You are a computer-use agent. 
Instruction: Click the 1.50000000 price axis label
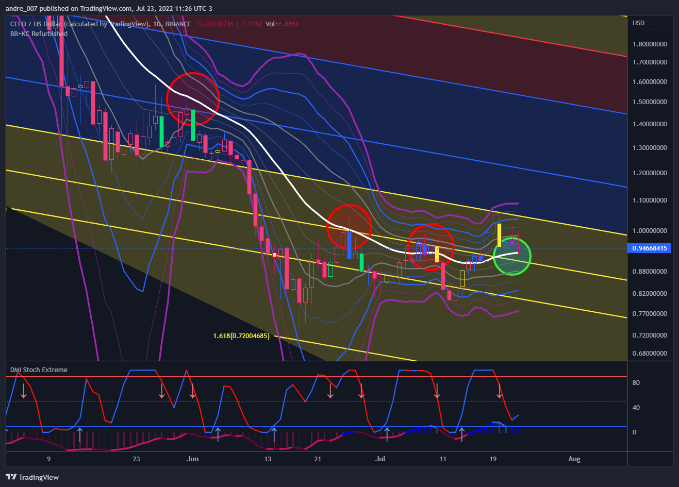[x=650, y=102]
